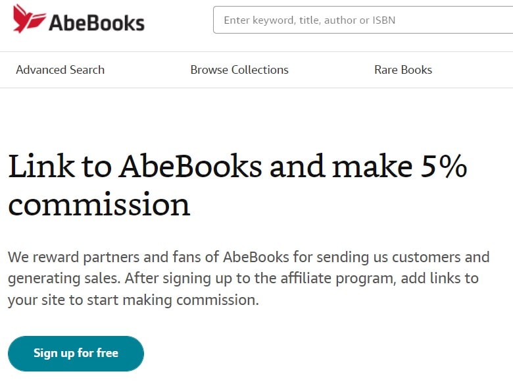Click "5%" in the headline
The width and height of the screenshot is (513, 384).
(443, 167)
